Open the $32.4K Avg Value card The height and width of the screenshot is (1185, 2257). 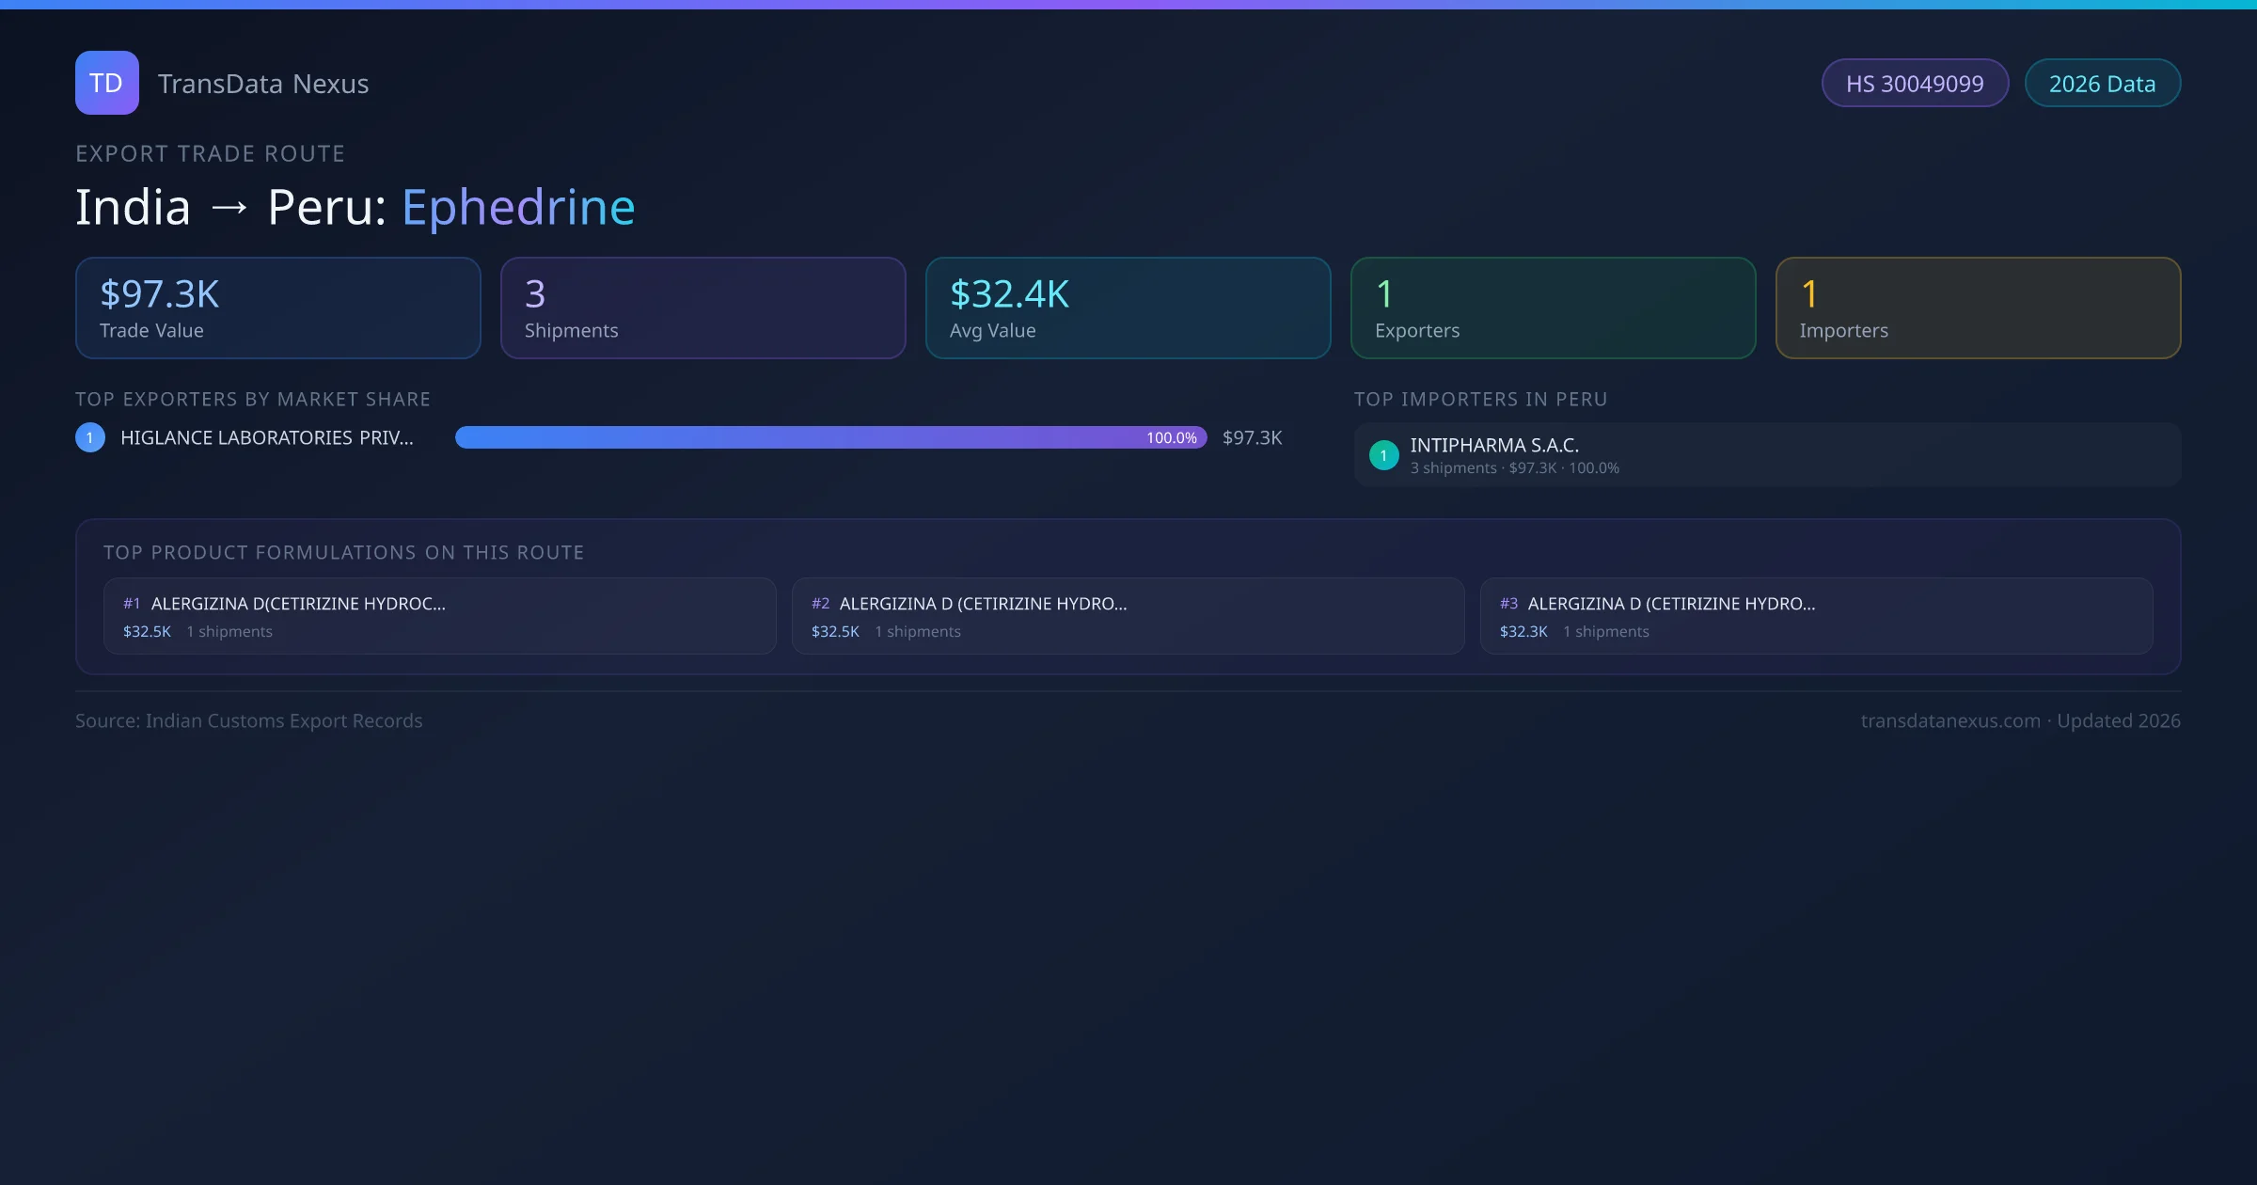[x=1128, y=308]
